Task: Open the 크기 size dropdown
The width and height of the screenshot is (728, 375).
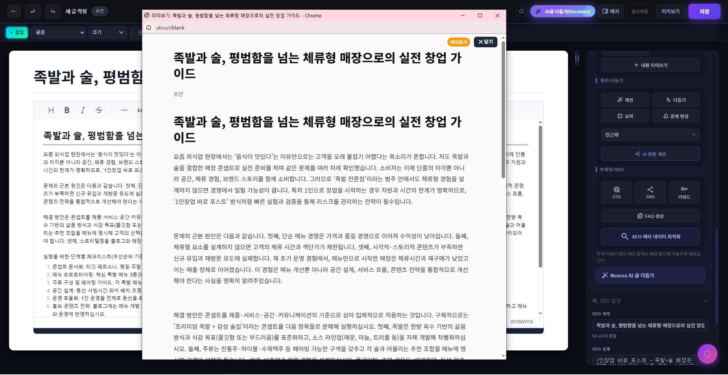Action: (108, 33)
